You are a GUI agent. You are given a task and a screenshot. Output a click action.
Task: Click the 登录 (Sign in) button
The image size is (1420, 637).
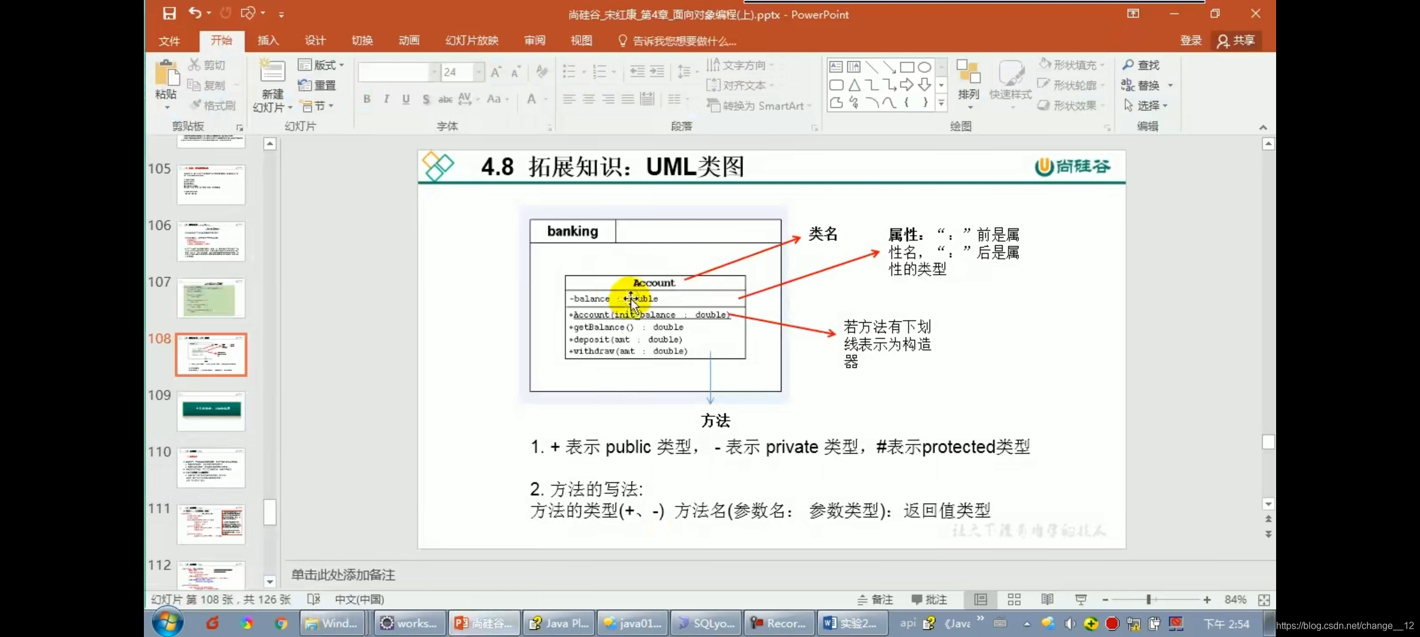[1189, 41]
